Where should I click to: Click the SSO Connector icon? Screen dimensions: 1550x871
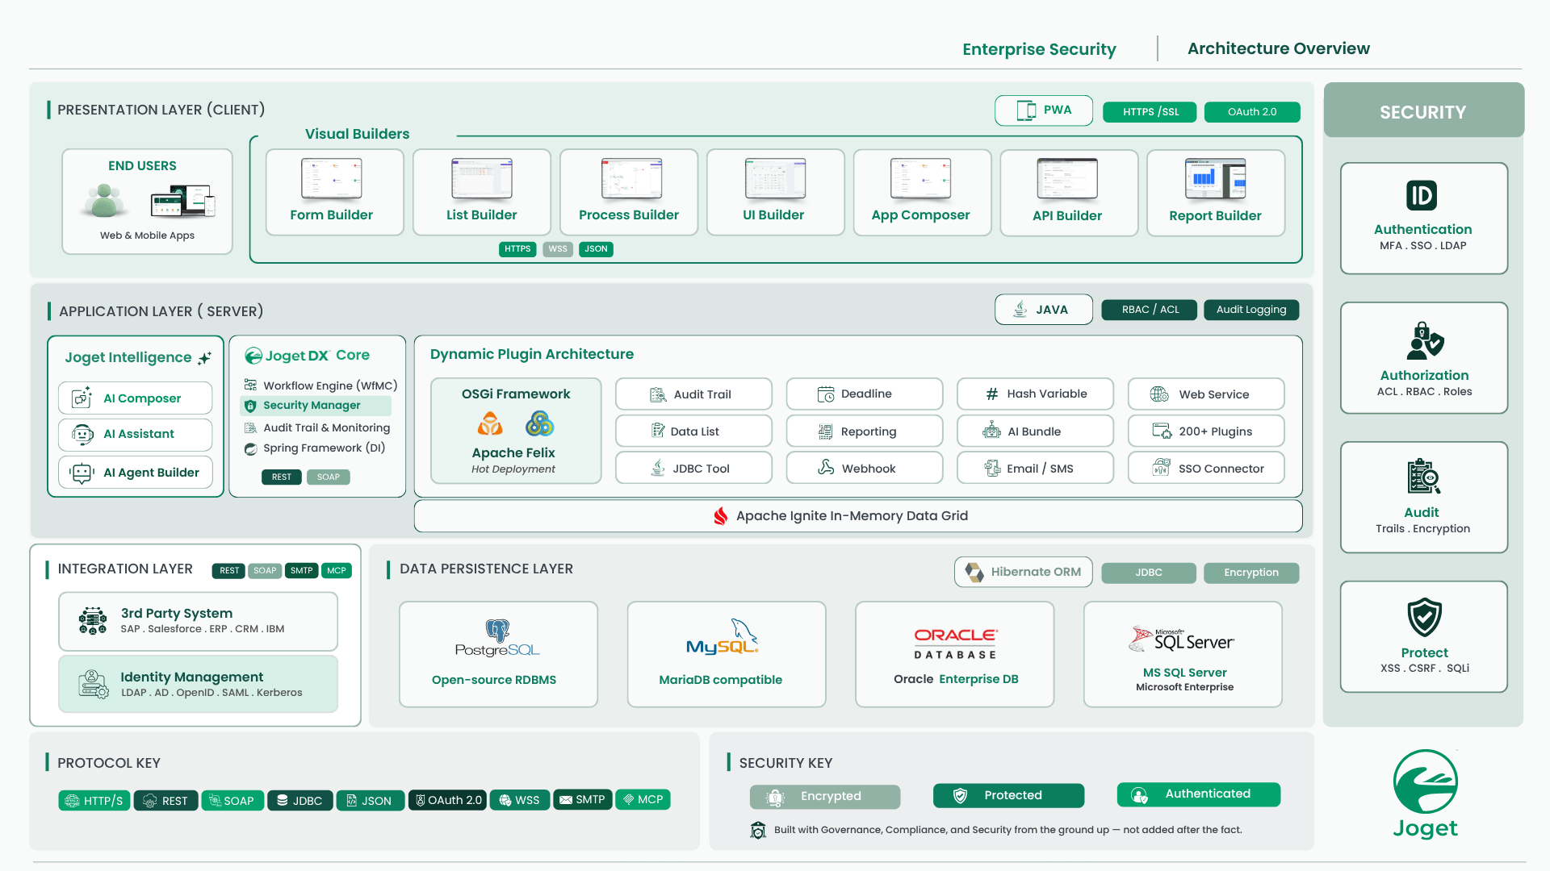tap(1161, 468)
